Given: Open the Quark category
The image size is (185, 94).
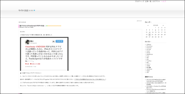Looking at the screenshot, I should click(x=148, y=51).
